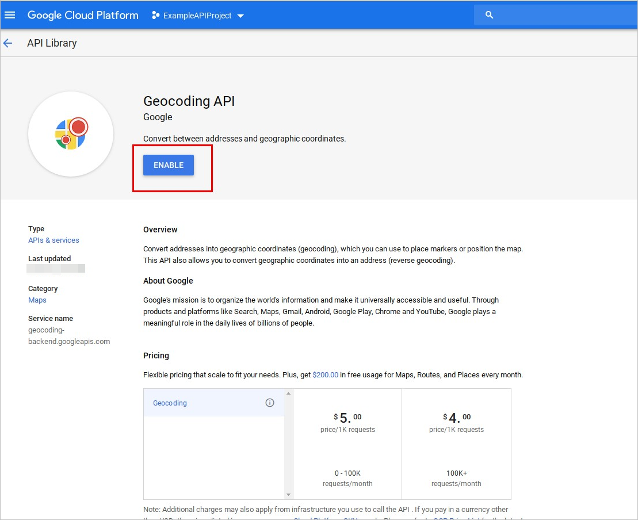Click the magnifying glass search icon
The width and height of the screenshot is (638, 520).
click(490, 15)
